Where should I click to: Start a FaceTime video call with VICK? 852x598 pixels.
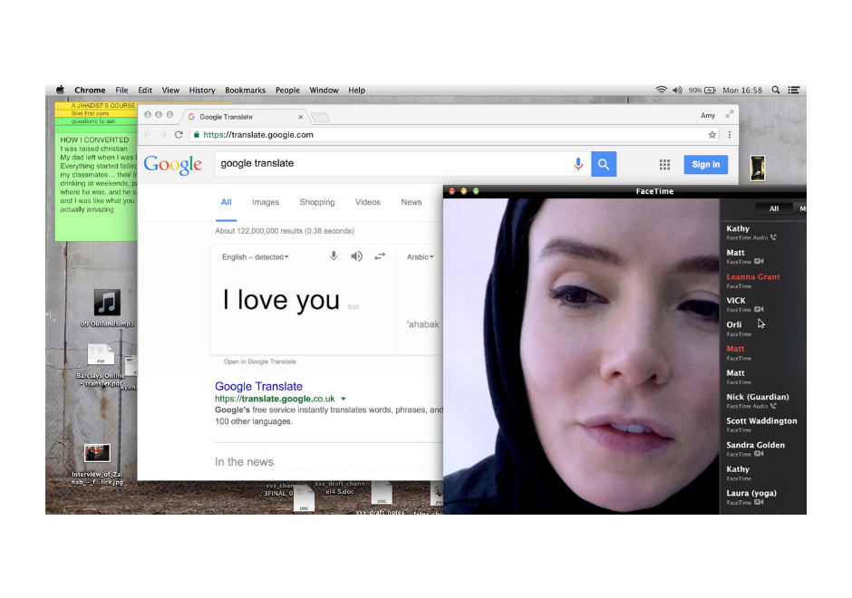click(x=759, y=309)
